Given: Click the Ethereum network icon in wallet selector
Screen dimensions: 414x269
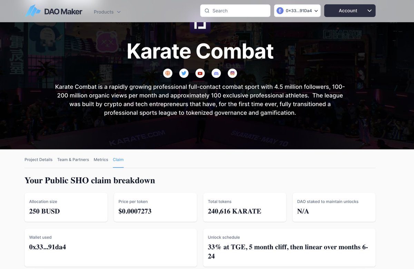Looking at the screenshot, I should tap(280, 11).
